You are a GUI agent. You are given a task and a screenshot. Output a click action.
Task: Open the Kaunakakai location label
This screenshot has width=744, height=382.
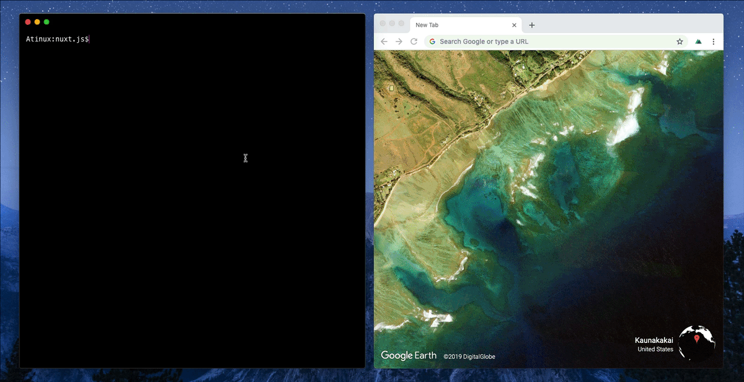click(653, 340)
